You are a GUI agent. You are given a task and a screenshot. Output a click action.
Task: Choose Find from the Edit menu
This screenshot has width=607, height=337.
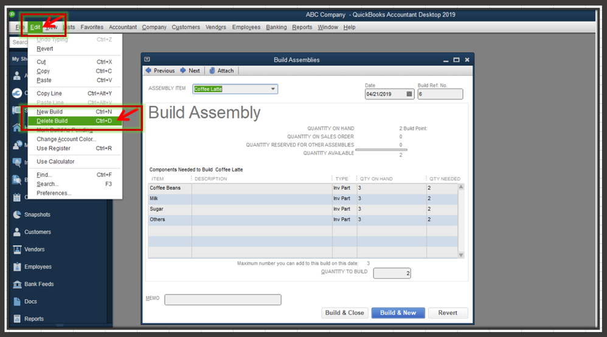point(74,175)
